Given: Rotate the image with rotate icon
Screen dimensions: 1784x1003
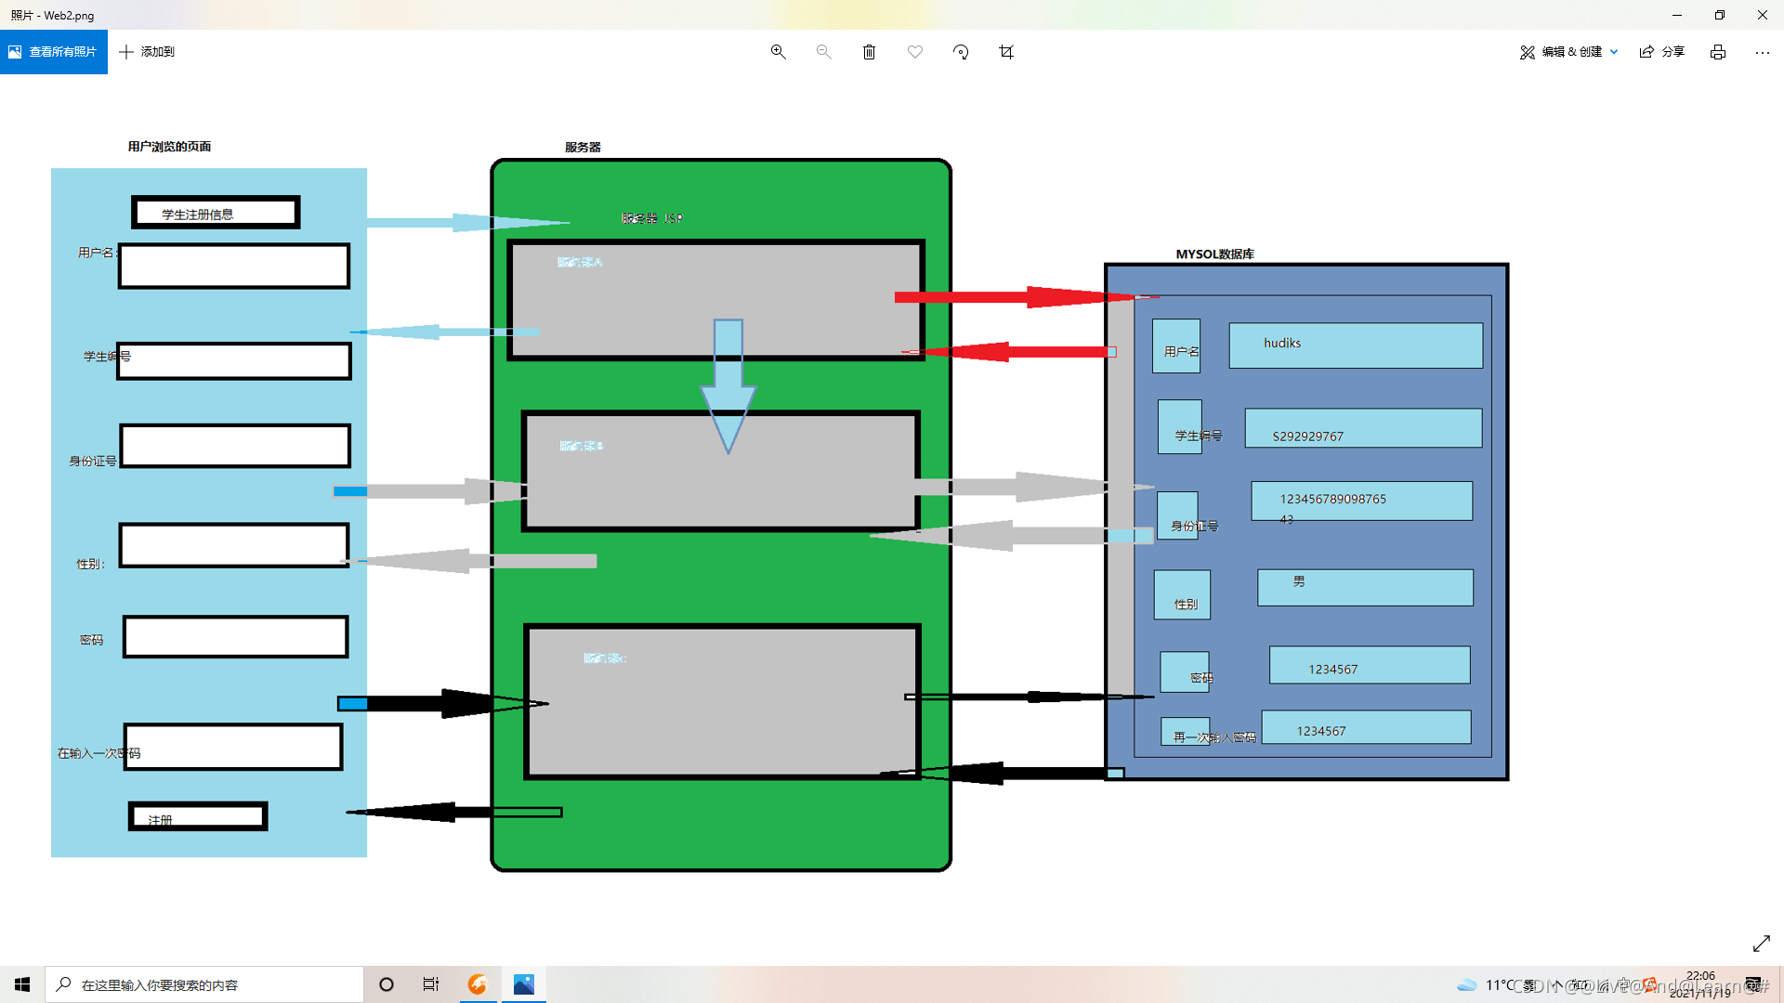Looking at the screenshot, I should coord(961,52).
